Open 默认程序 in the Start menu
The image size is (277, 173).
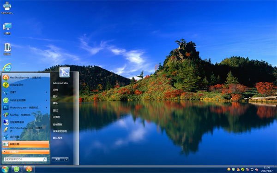coord(58,138)
